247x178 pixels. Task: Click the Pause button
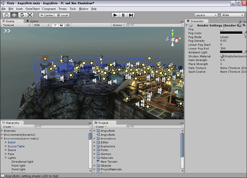pos(123,15)
